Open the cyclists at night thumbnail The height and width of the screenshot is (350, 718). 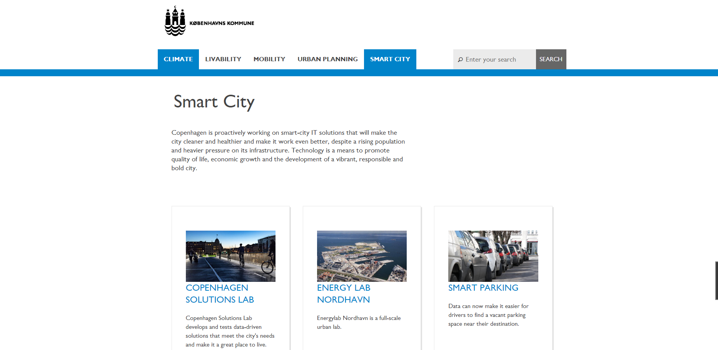pyautogui.click(x=230, y=256)
